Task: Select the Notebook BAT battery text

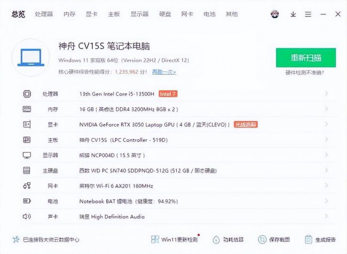Action: 129,201
